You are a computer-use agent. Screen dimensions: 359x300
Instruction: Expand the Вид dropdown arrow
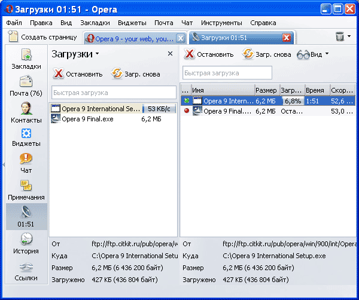(x=327, y=54)
